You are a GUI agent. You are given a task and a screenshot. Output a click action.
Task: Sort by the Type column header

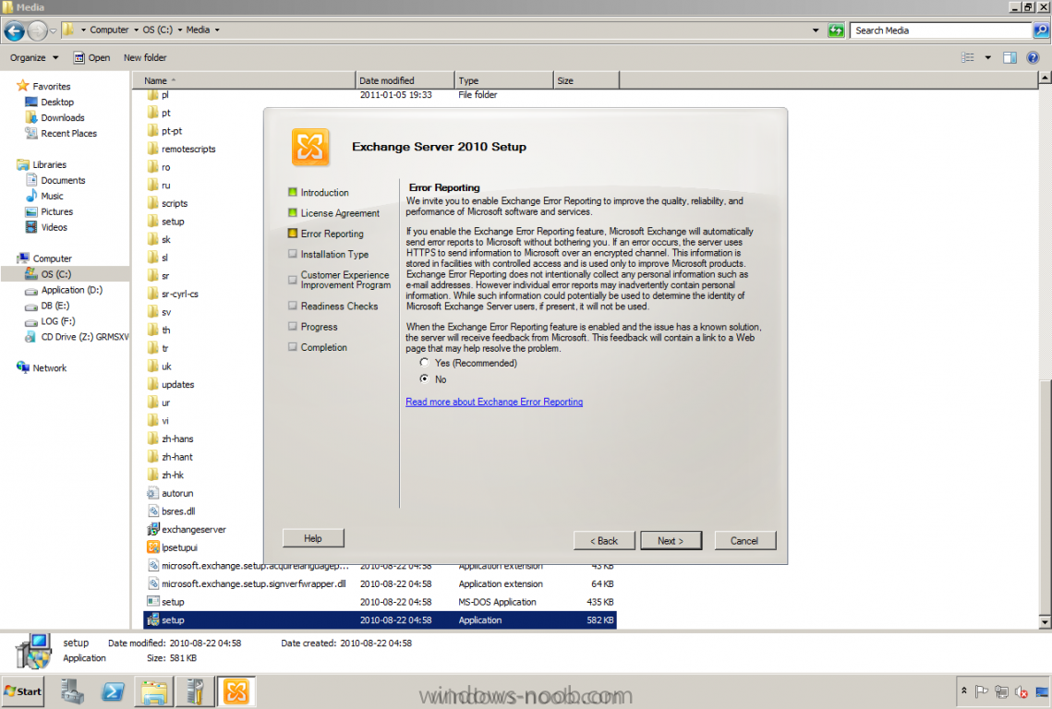504,80
